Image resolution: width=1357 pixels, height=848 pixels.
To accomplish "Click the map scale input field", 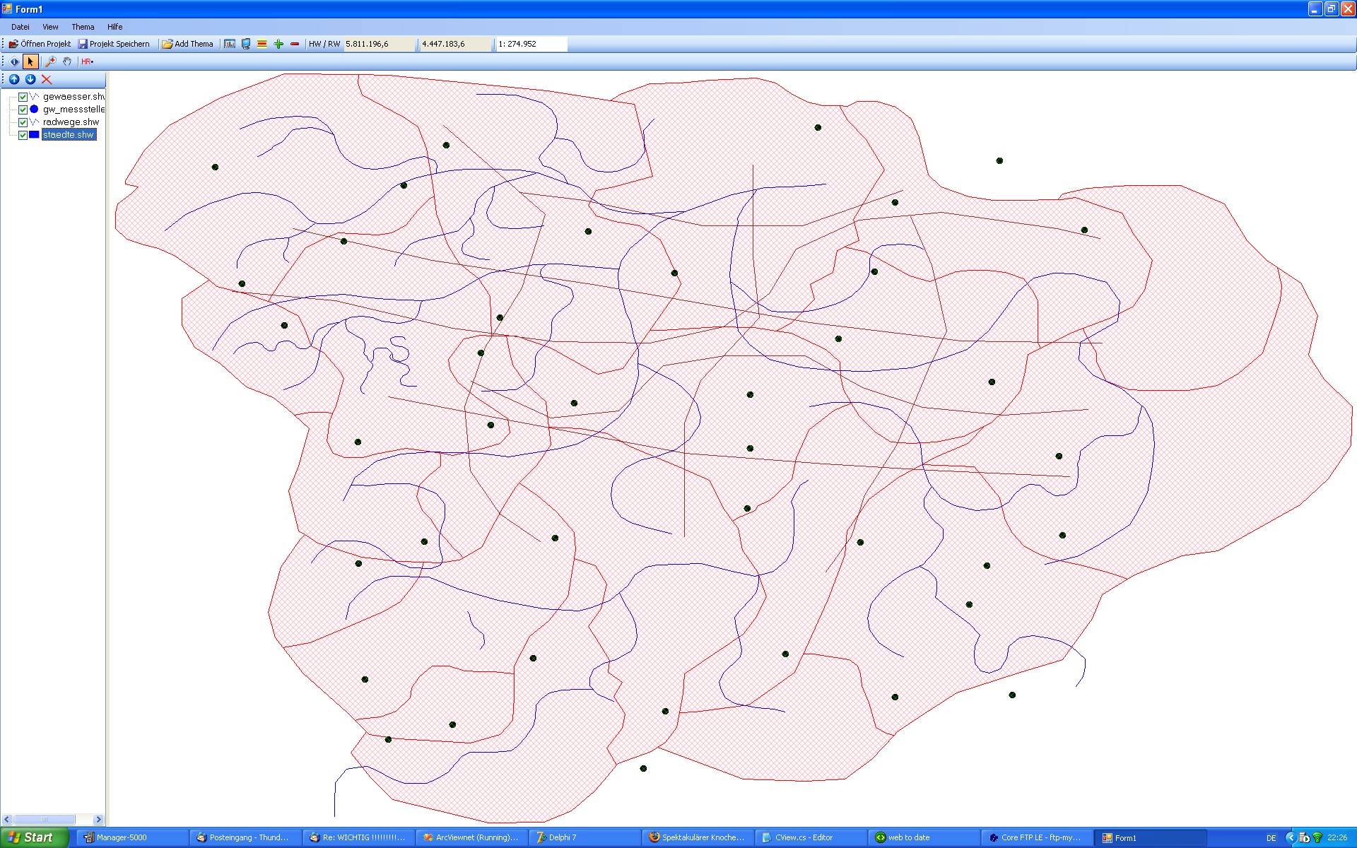I will [x=530, y=44].
